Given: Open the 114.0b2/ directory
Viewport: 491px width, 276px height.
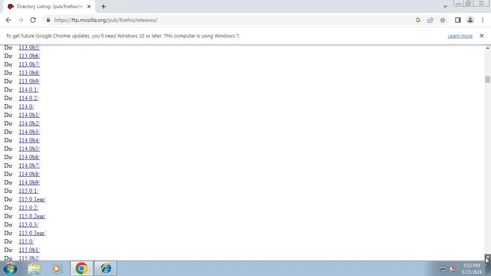Looking at the screenshot, I should [x=29, y=123].
